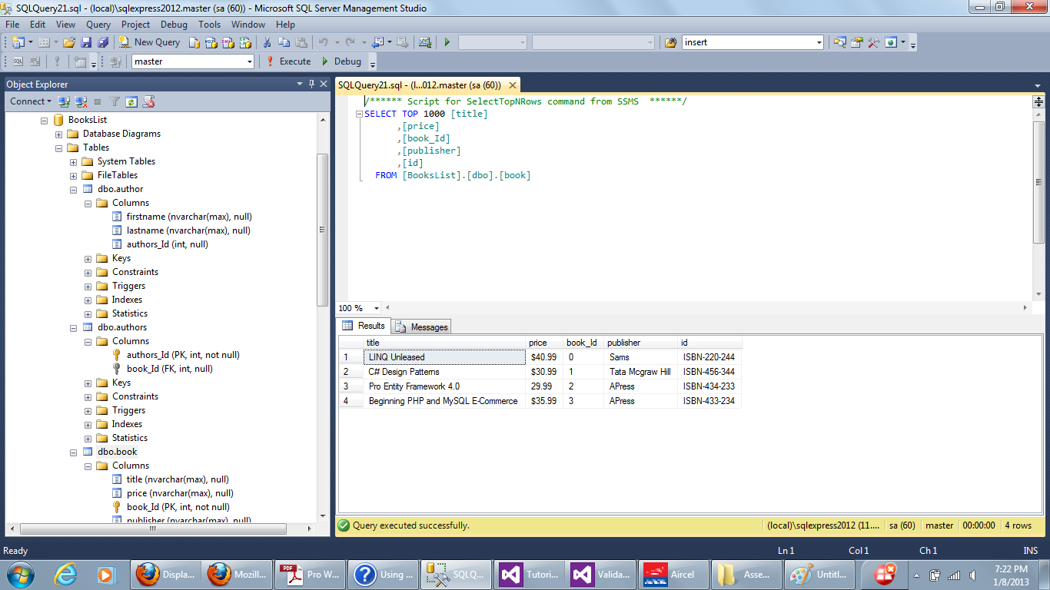Open the File menu

click(12, 25)
